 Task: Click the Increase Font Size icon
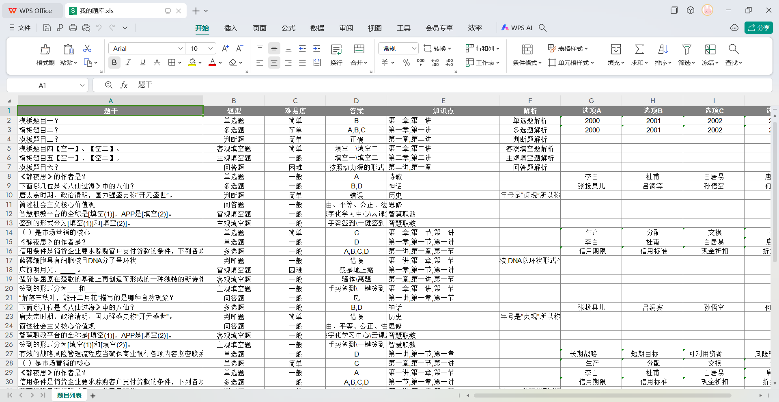point(226,48)
